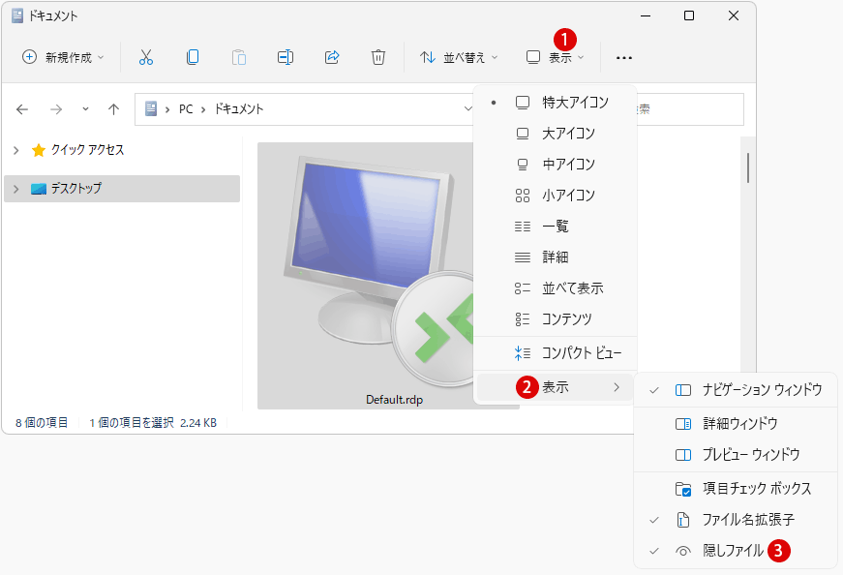Image resolution: width=843 pixels, height=575 pixels.
Task: Click ドキュメント in the address path
Action: [239, 109]
